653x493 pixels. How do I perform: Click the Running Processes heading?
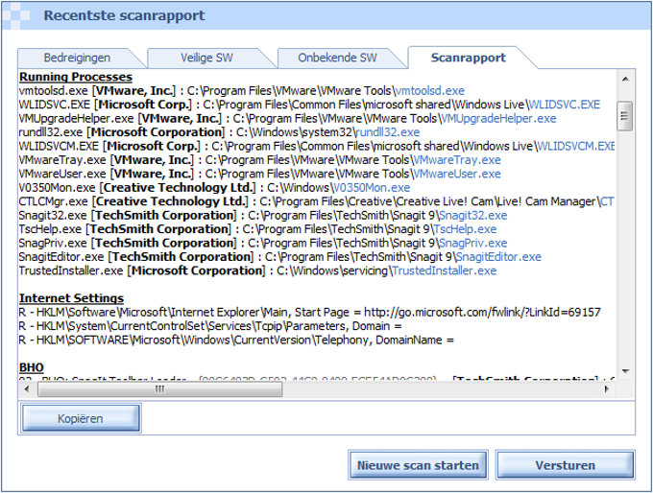[76, 77]
